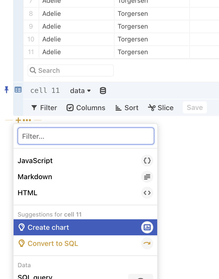Select Convert to SQL from suggestions
The width and height of the screenshot is (219, 279).
53,243
